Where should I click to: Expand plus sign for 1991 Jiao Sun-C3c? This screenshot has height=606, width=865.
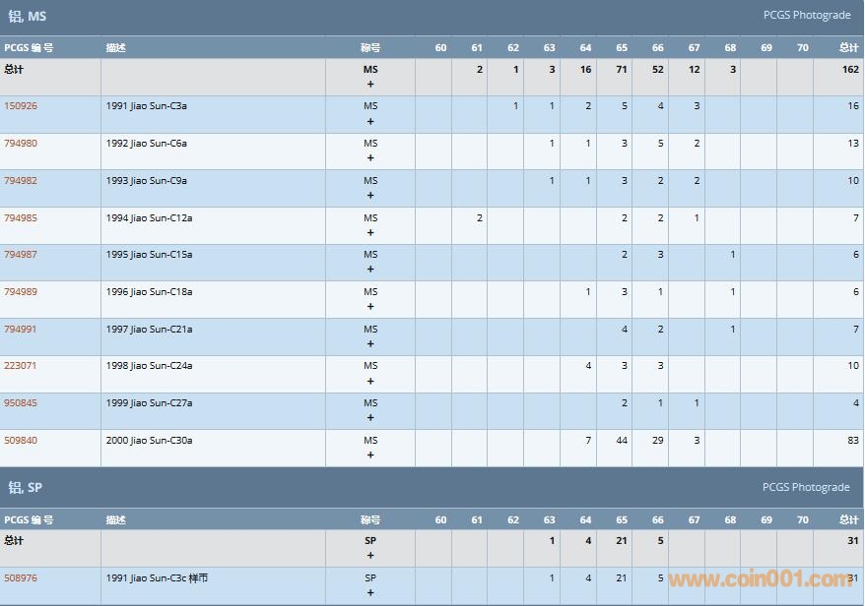[x=370, y=593]
